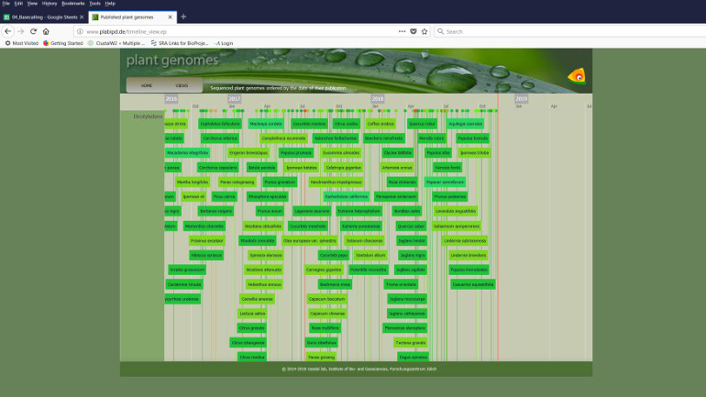Screen dimensions: 706x397
Task: Open the Lavandula angustifolia genome entry
Action: point(456,211)
